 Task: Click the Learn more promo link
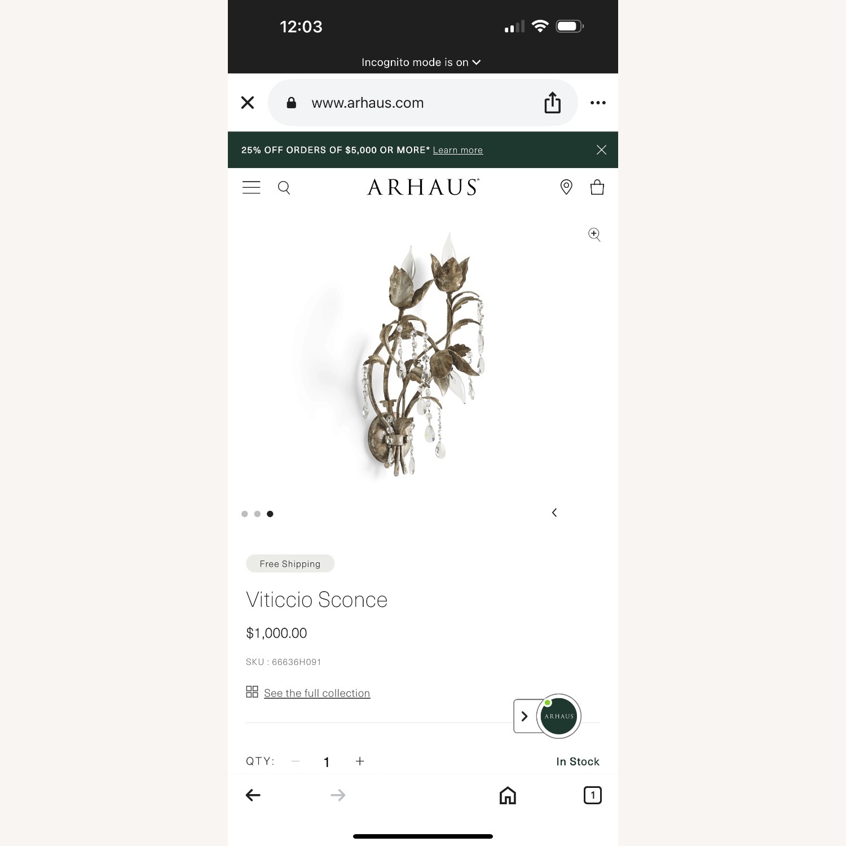pos(458,150)
